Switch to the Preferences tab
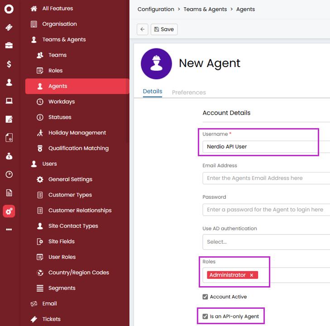 [x=189, y=92]
